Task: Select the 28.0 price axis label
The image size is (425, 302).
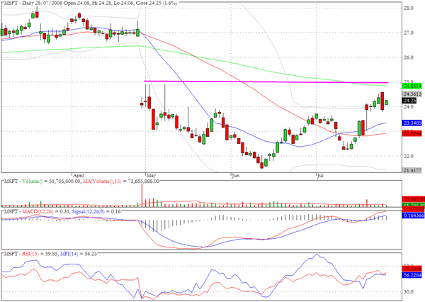Action: pyautogui.click(x=408, y=8)
